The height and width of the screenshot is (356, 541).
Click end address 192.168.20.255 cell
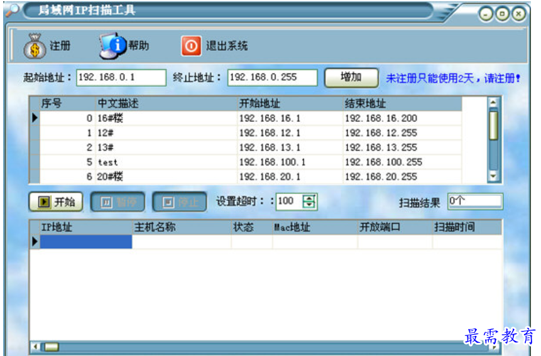(402, 176)
